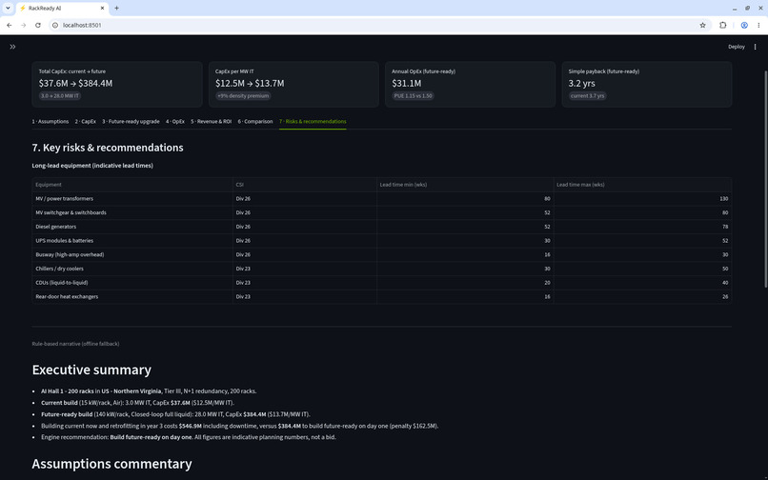768x480 pixels.
Task: Click the +9% density premium badge
Action: [x=243, y=96]
